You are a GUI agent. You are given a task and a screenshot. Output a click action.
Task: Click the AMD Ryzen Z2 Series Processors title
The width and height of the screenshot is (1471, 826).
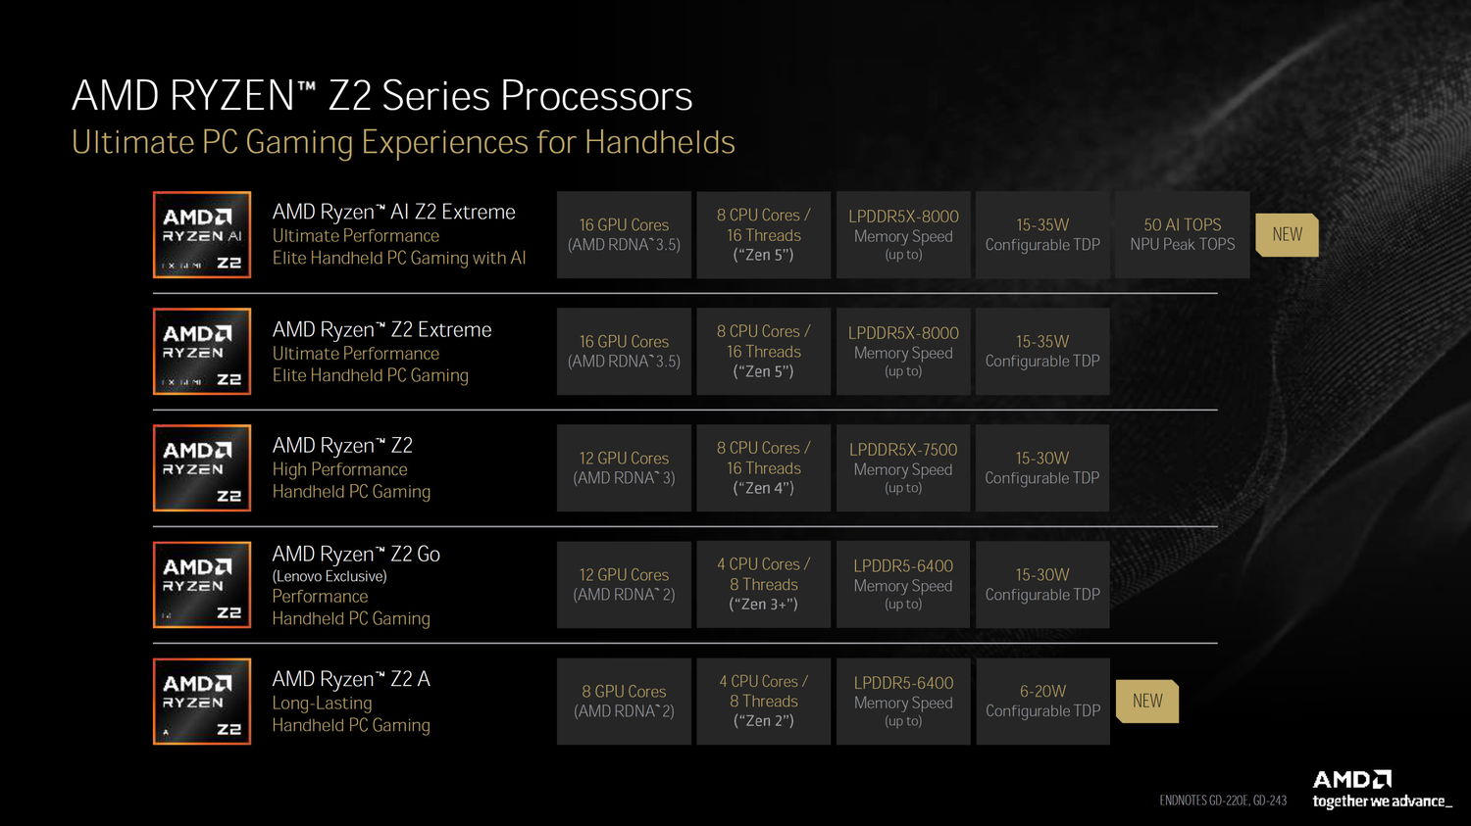(382, 96)
